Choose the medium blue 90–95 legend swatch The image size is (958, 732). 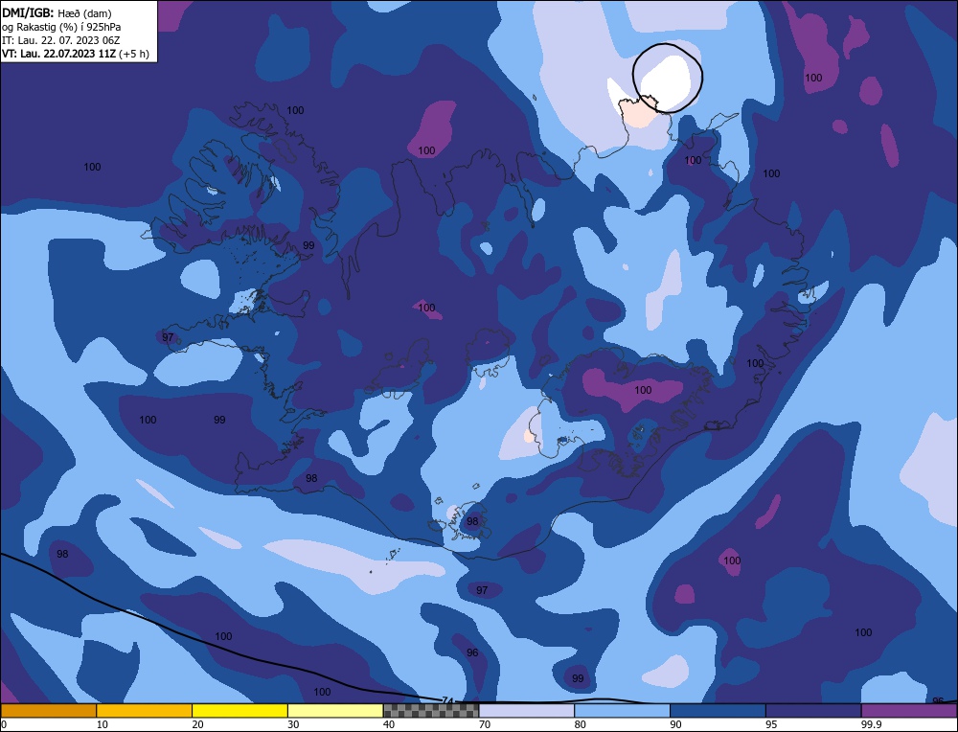[x=718, y=711]
